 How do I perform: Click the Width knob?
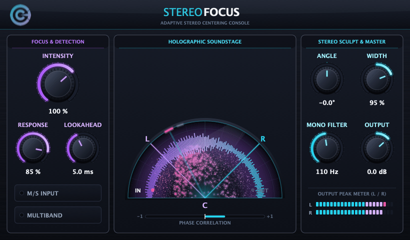(377, 79)
